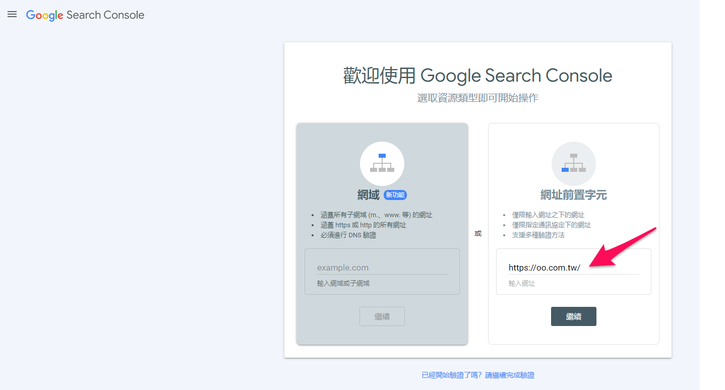Click the 歡迎使用 Google Search Console title
This screenshot has width=725, height=390.
(x=478, y=76)
